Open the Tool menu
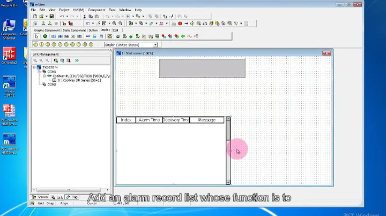Viewport: 386px width, 216px height. click(x=112, y=10)
